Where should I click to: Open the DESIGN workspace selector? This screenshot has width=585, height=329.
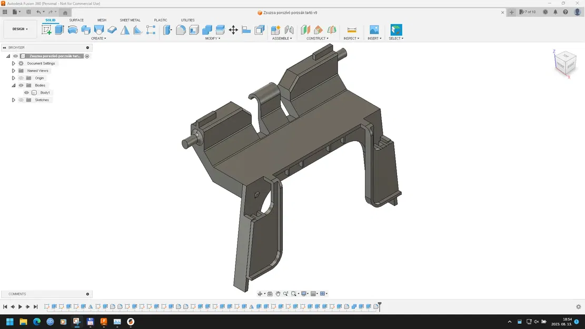(19, 29)
